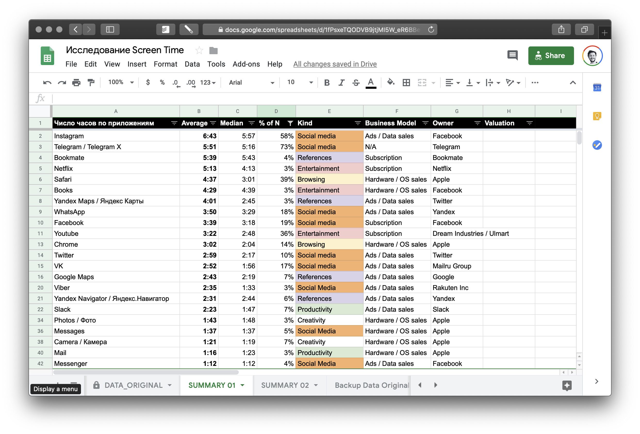Open the fill color bucket

(x=390, y=82)
